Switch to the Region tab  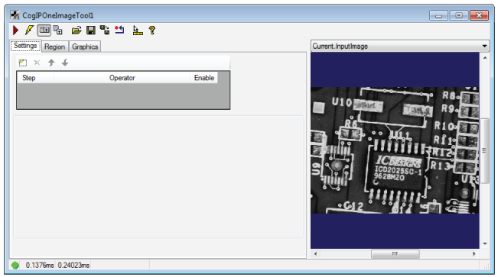54,47
